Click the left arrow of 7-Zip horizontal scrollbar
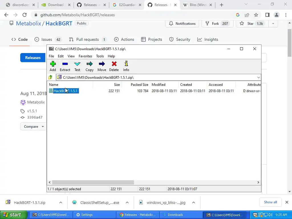The height and width of the screenshot is (219, 292). click(50, 182)
